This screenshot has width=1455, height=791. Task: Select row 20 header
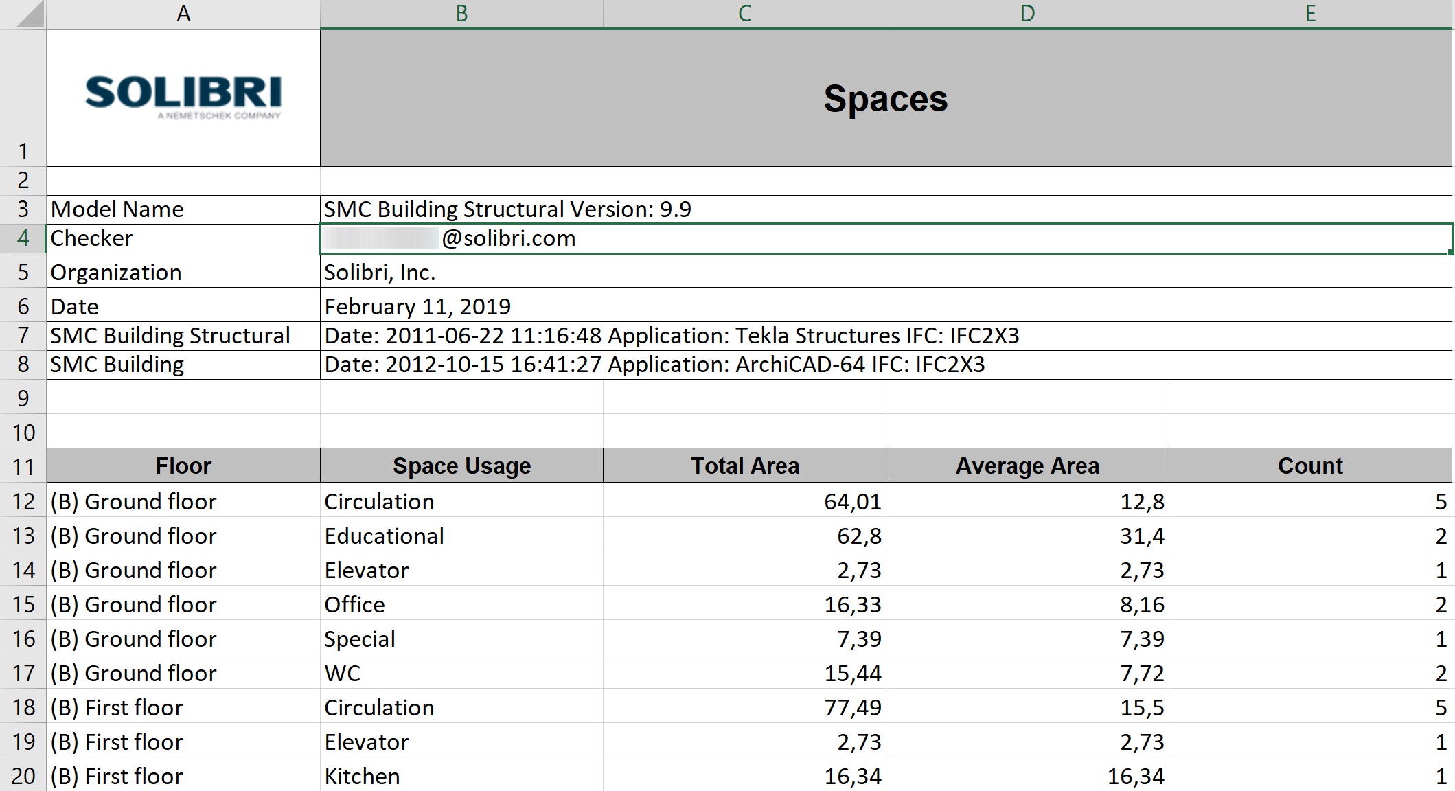click(23, 775)
